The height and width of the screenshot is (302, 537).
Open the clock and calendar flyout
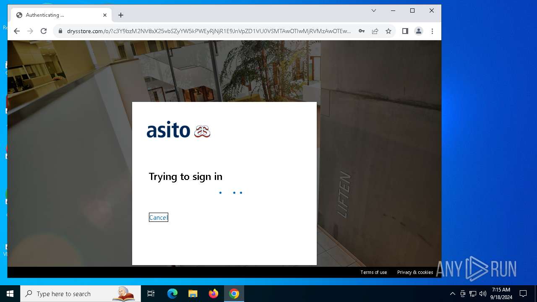point(501,294)
